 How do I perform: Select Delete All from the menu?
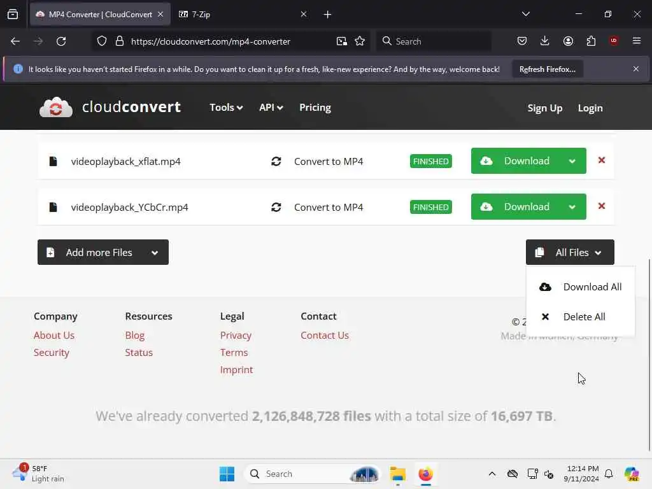coord(581,317)
